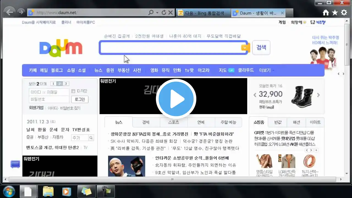The width and height of the screenshot is (352, 198).
Task: Toggle the ID저장 checkbox
Action: click(73, 91)
